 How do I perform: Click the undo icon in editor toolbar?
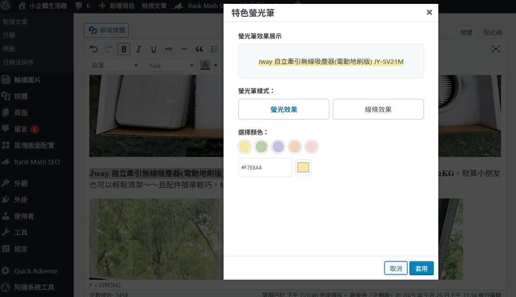pos(94,49)
